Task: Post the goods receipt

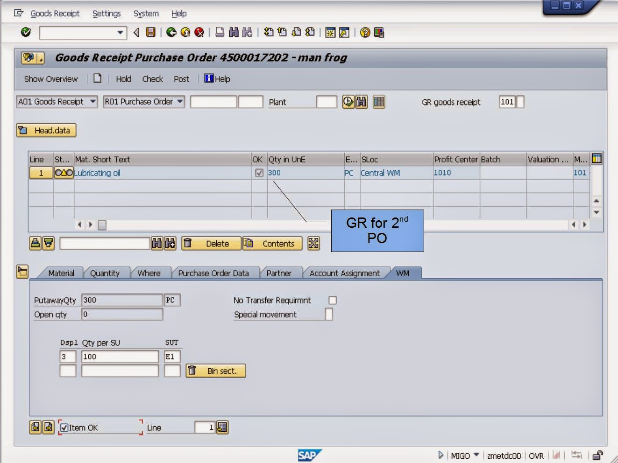Action: [181, 79]
